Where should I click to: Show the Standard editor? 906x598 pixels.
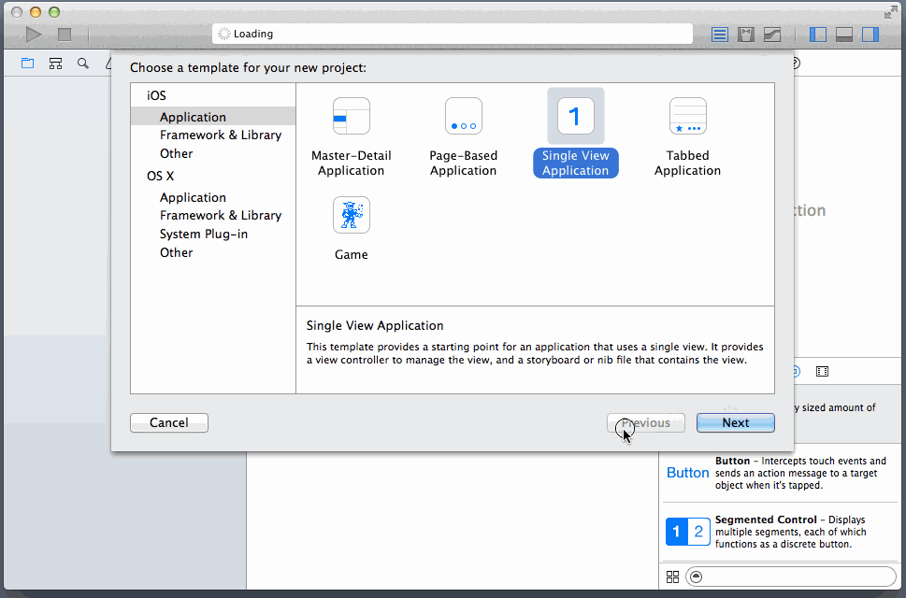pyautogui.click(x=719, y=35)
